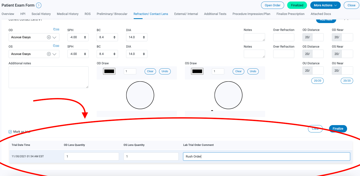Click the Lab Trial Order Comment field
Viewport: 360px width, 176px height.
[266, 156]
